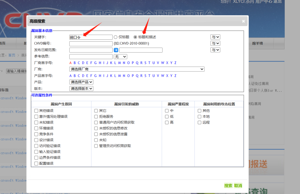The height and width of the screenshot is (194, 300).
Task: Click 退出 logout link in page header
Action: point(277,2)
